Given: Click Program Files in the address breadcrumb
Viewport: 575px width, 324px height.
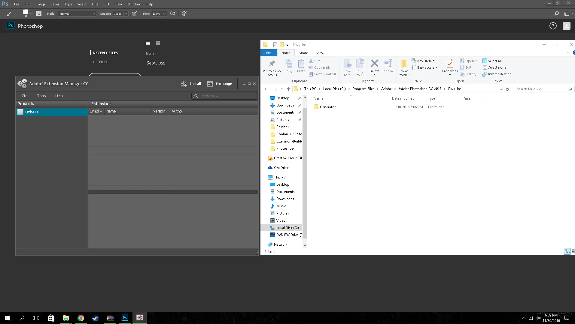Looking at the screenshot, I should [x=364, y=89].
